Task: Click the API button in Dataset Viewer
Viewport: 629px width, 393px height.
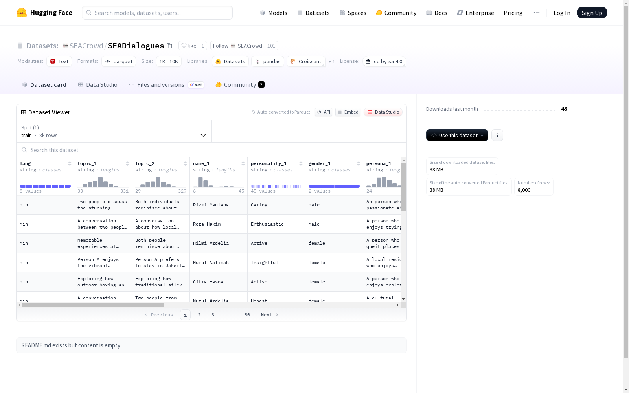Action: pos(324,112)
